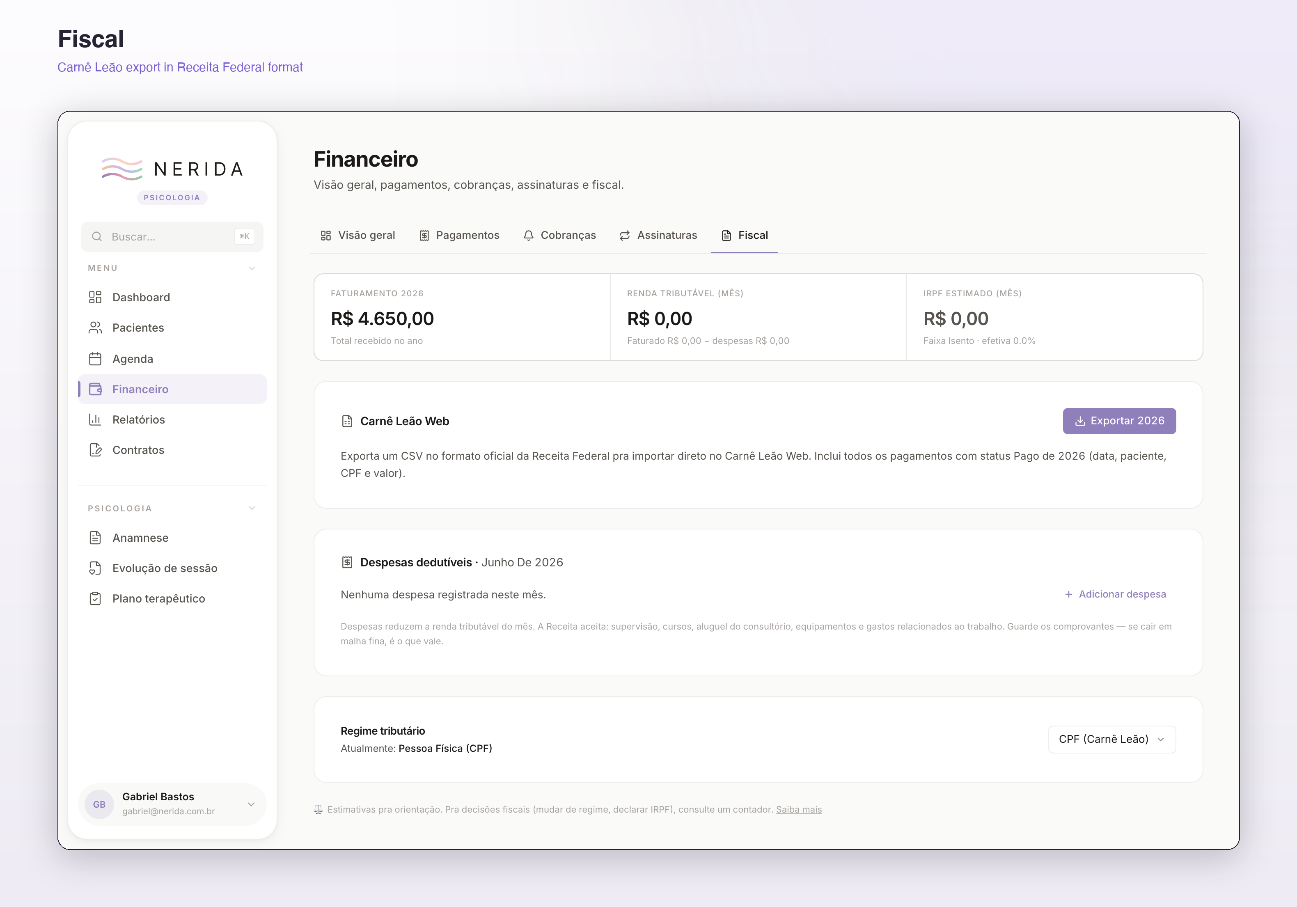Click the Pagamentos receipt tab icon
The height and width of the screenshot is (907, 1297).
(x=424, y=236)
